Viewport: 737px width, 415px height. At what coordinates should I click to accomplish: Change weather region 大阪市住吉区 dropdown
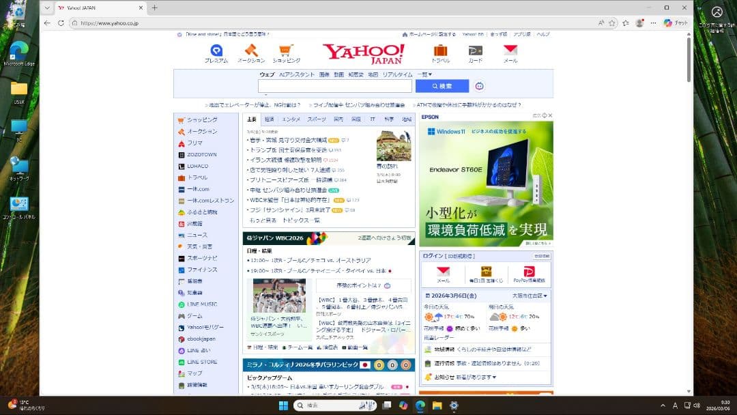[530, 296]
